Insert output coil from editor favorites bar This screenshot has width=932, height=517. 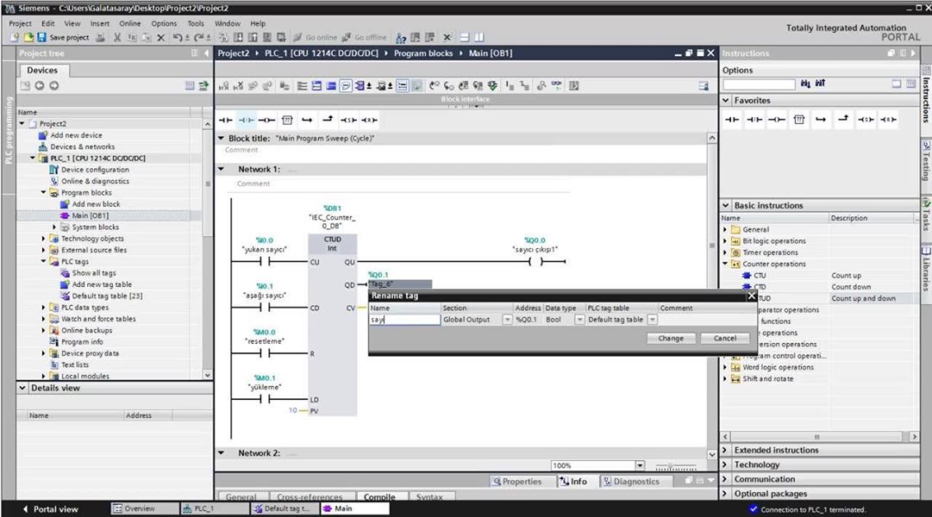[267, 120]
